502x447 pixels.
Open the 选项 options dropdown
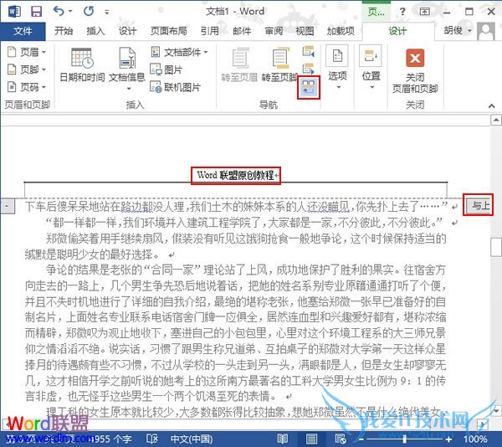point(337,68)
